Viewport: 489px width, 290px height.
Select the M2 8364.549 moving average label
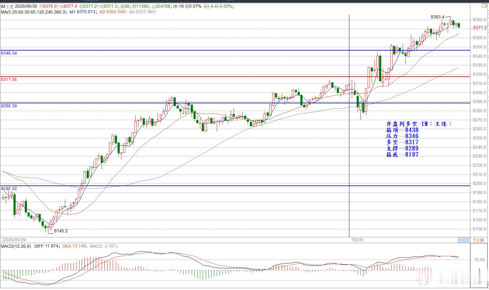point(113,12)
